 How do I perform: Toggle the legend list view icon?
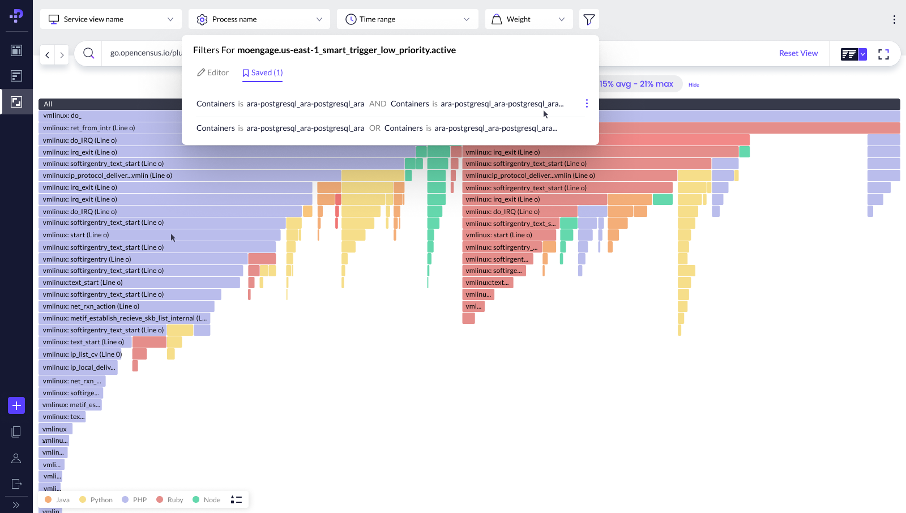tap(236, 499)
